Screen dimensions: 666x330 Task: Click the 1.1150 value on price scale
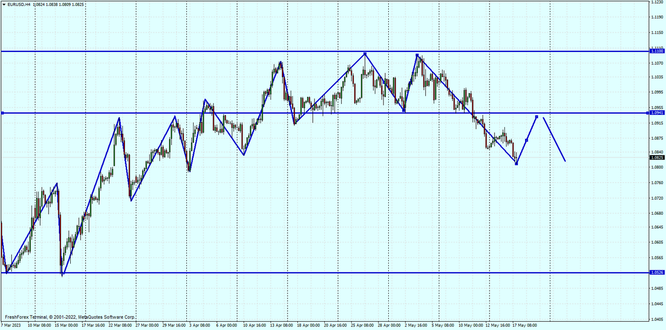tap(657, 33)
